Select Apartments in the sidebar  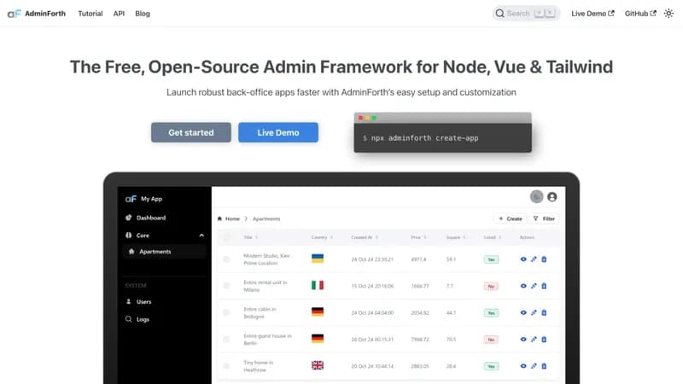[164, 252]
